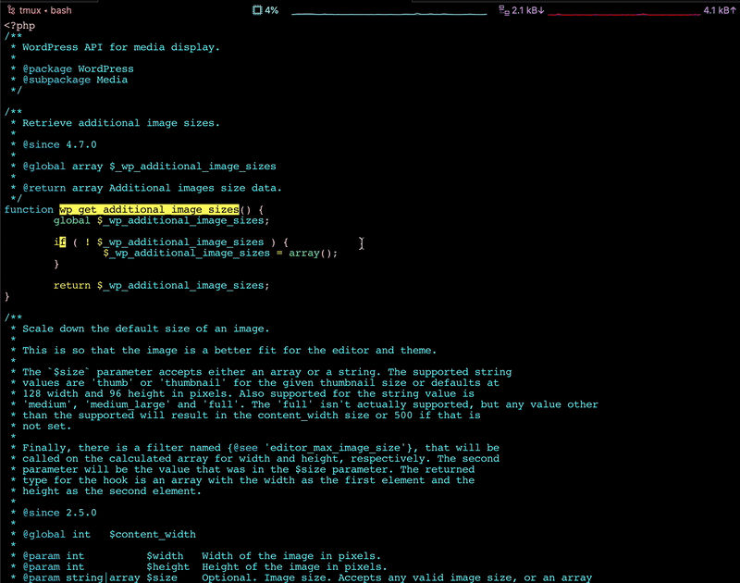740x583 pixels.
Task: Select the network transfer icon
Action: (503, 10)
